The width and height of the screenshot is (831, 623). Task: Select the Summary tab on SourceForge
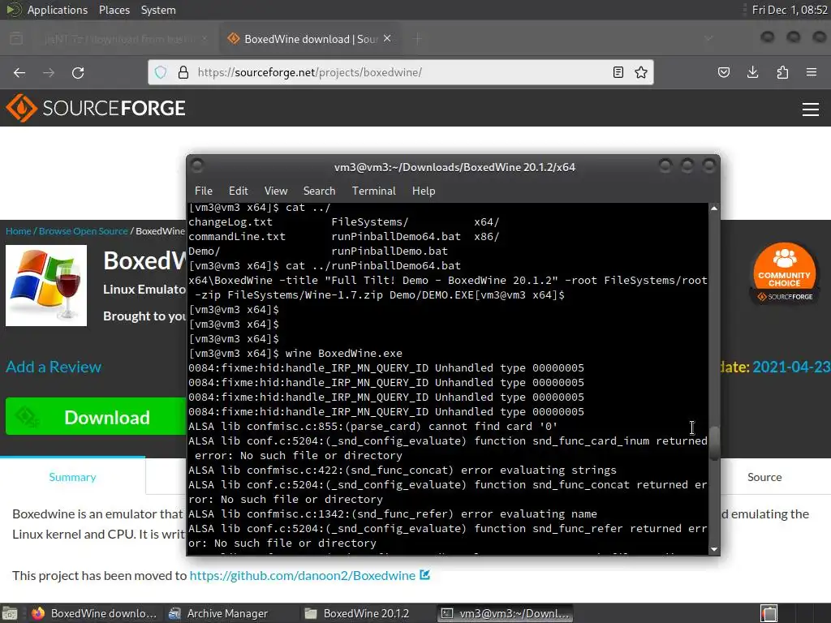click(x=72, y=477)
